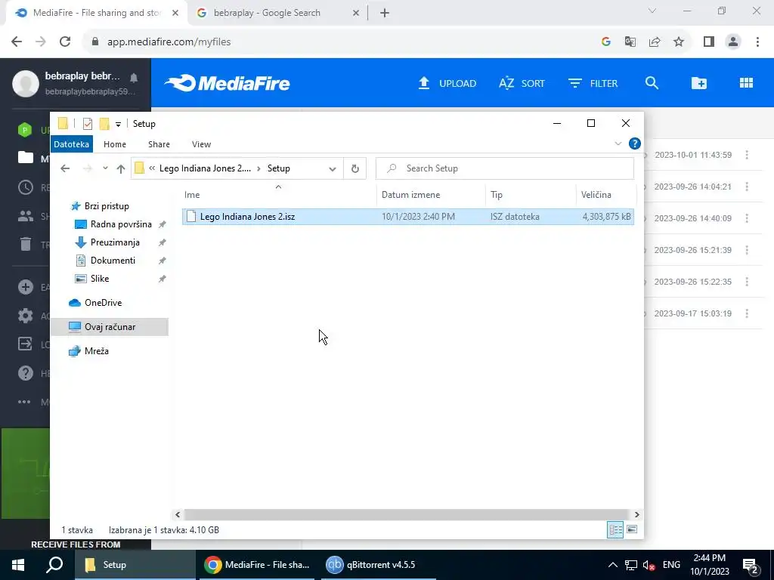
Task: Click the Chrome share page icon
Action: pos(655,42)
